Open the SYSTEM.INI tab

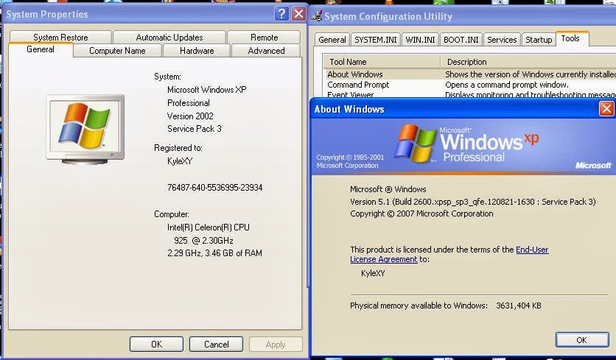(376, 40)
